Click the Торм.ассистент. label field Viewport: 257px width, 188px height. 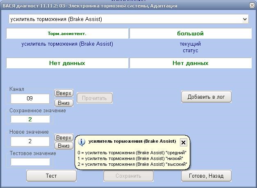pos(67,33)
